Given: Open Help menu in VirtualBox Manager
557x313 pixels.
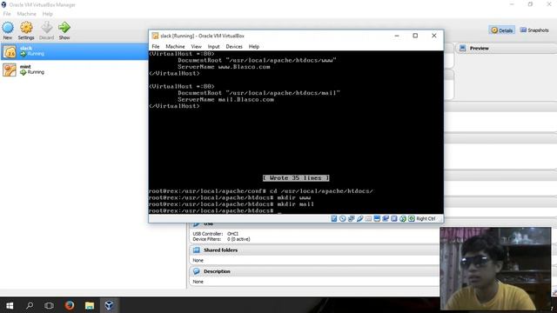Looking at the screenshot, I should coord(48,14).
